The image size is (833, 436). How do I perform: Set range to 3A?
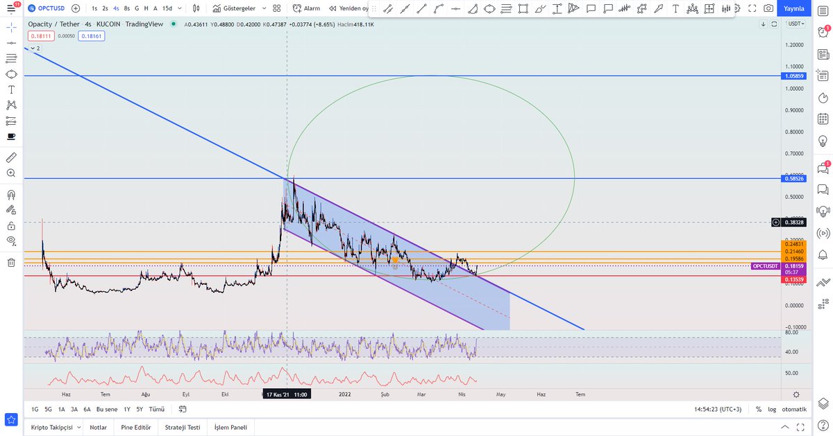[74, 410]
